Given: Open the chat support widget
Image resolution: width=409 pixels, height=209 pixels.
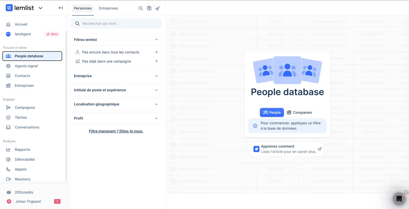Looking at the screenshot, I should (399, 199).
